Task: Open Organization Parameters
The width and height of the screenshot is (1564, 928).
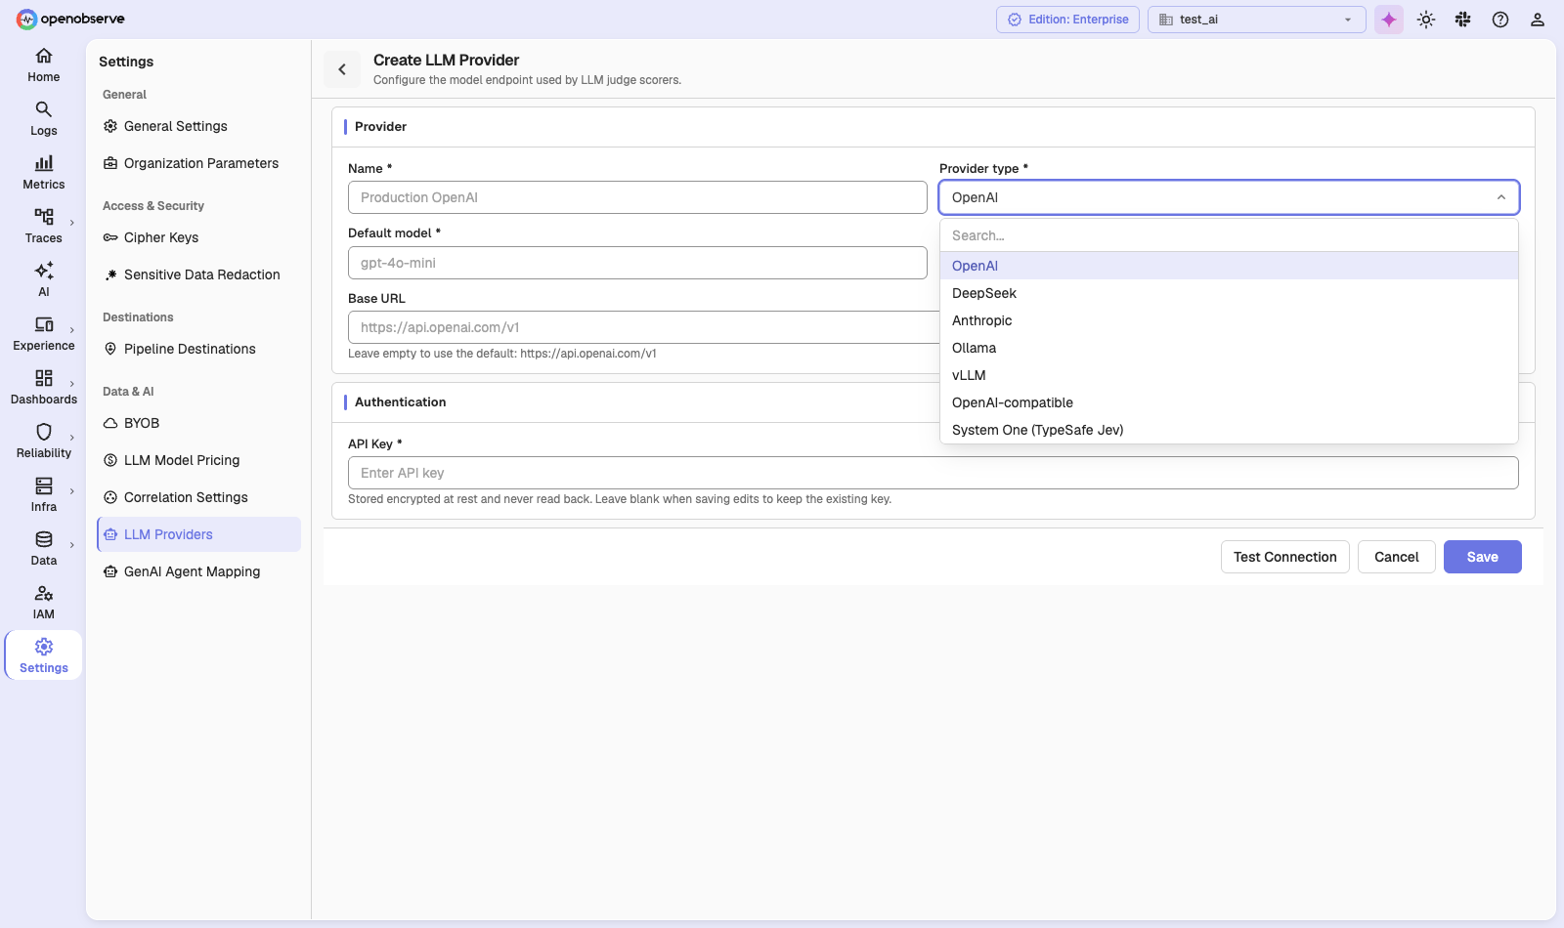Action: tap(198, 163)
